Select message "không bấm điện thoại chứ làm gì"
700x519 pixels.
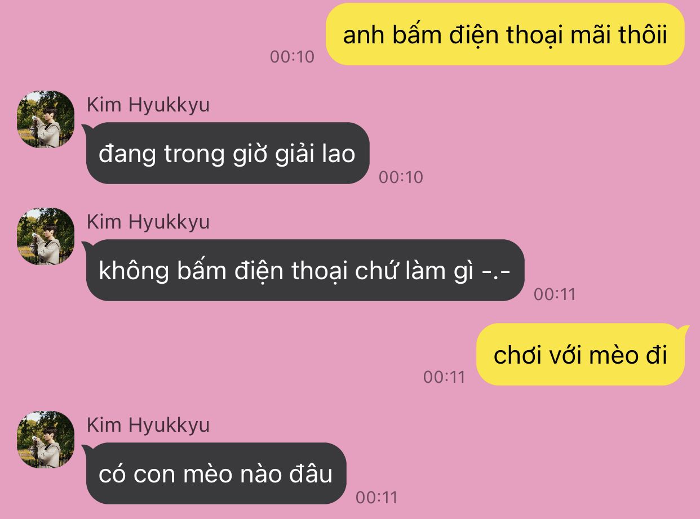point(304,270)
